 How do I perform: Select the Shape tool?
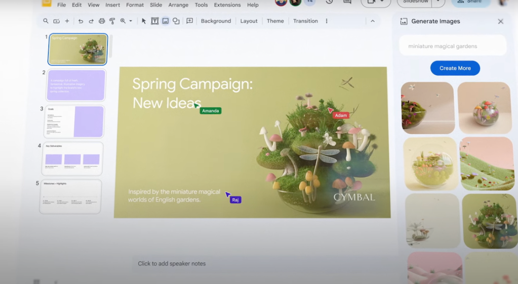tap(176, 21)
